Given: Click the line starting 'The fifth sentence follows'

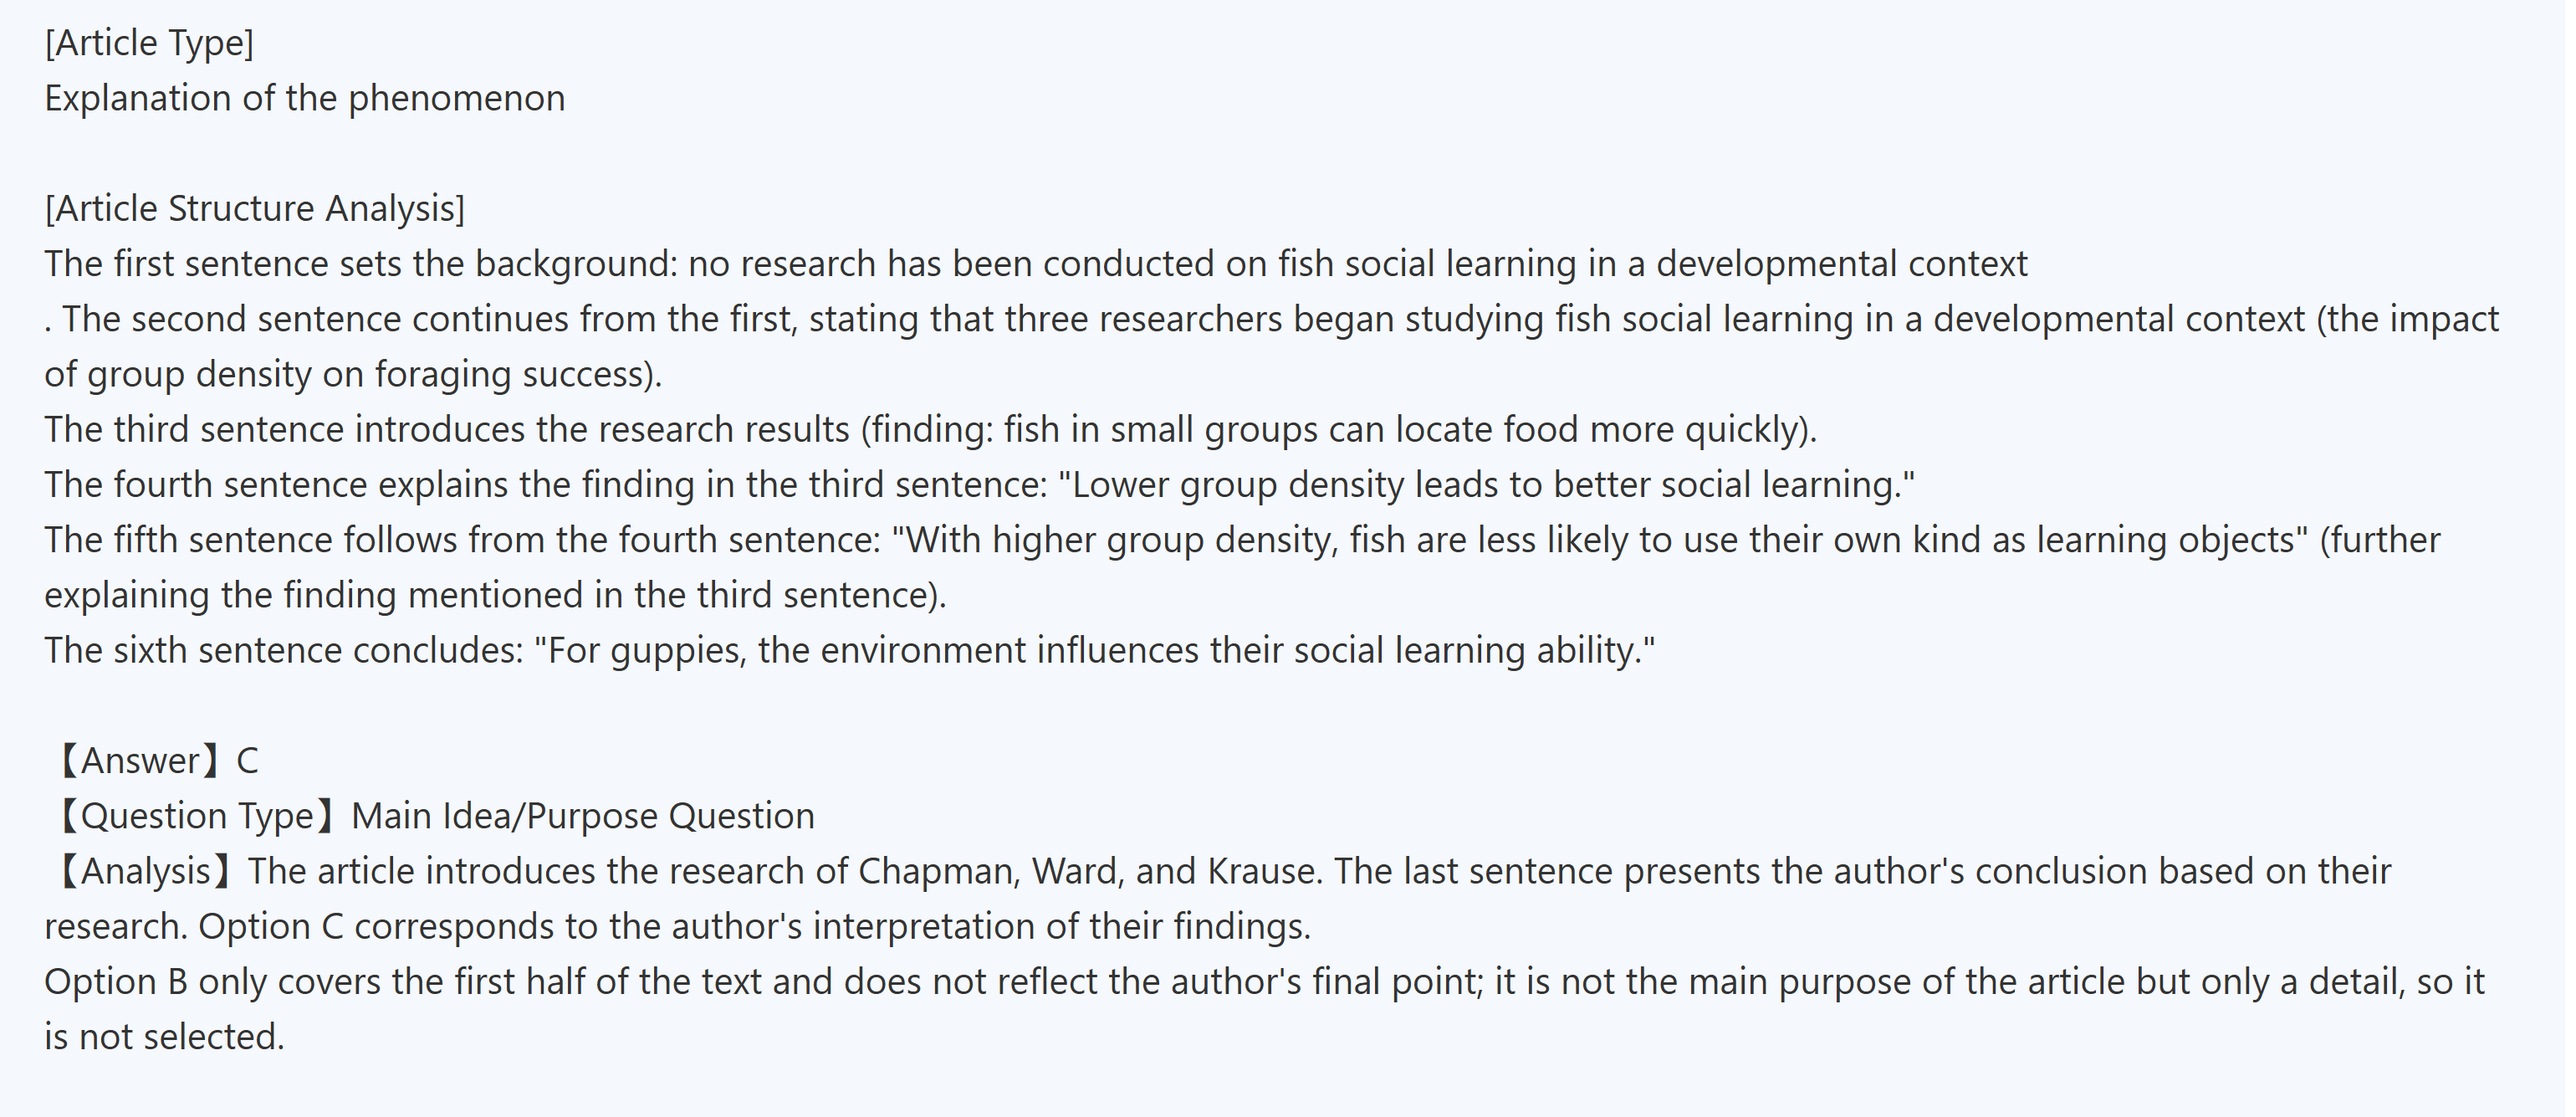Looking at the screenshot, I should point(1240,540).
